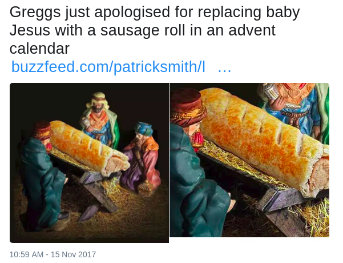Screen dimensions: 343x263
Task: Click the kneeling purple-robed figure in left photo
Action: [x=141, y=159]
